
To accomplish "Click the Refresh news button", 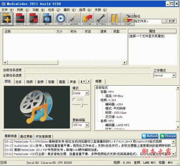I will click(150, 136).
